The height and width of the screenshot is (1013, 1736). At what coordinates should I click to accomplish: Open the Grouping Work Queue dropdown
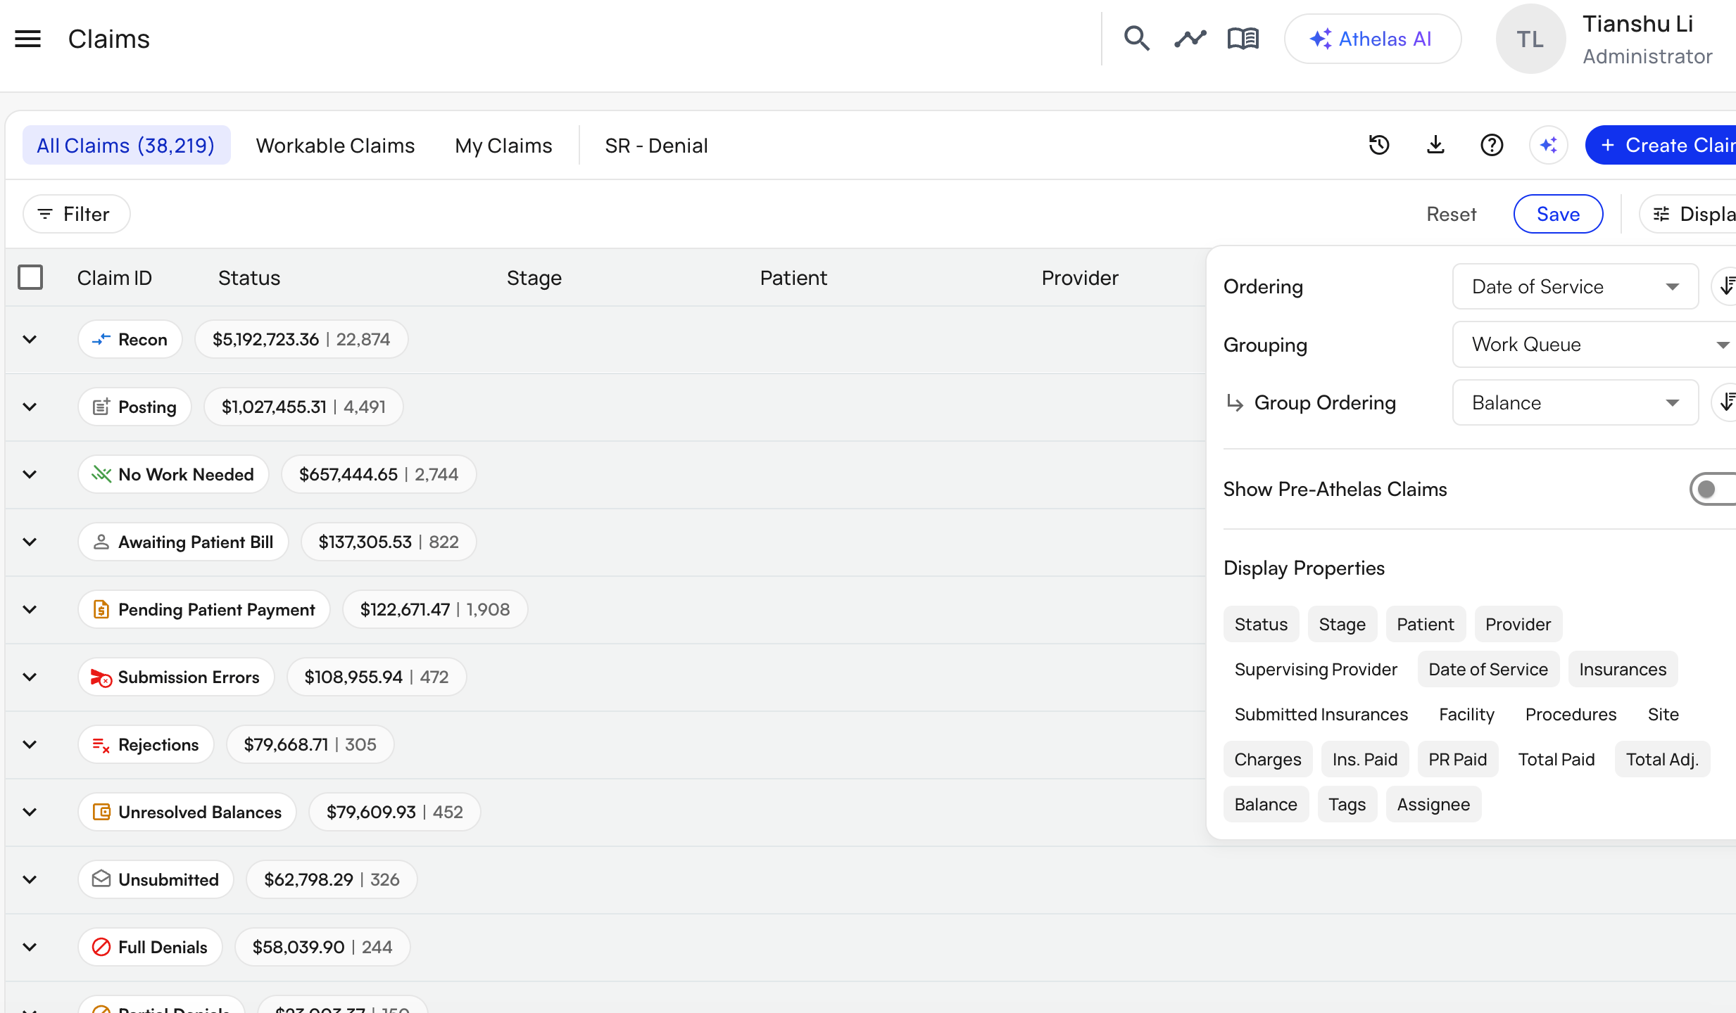point(1594,345)
